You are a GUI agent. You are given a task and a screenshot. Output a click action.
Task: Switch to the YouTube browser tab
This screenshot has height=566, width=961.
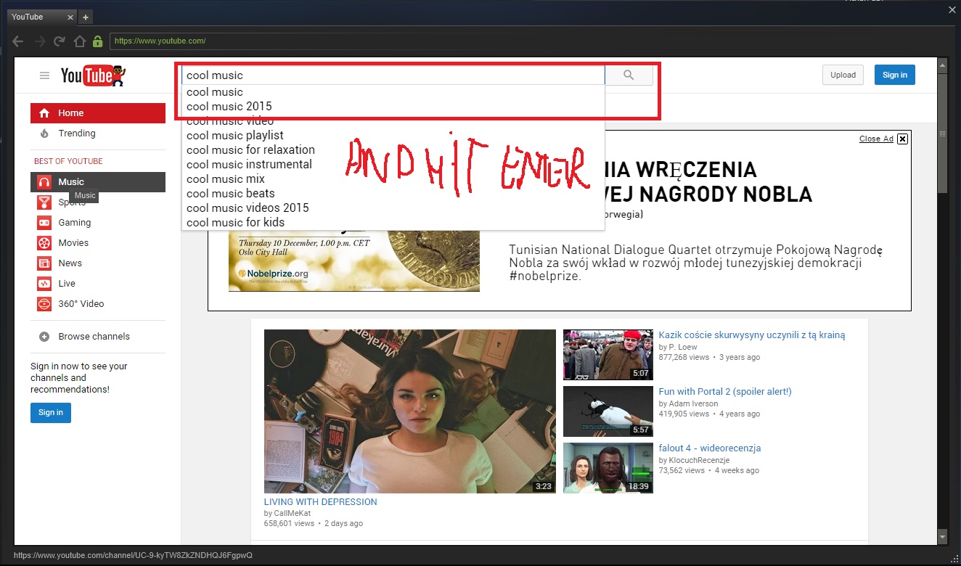42,17
